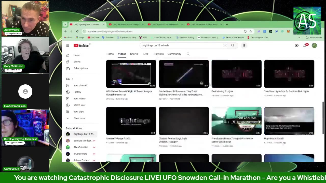Open channel Playlists tab
The image size is (326, 183).
click(159, 54)
